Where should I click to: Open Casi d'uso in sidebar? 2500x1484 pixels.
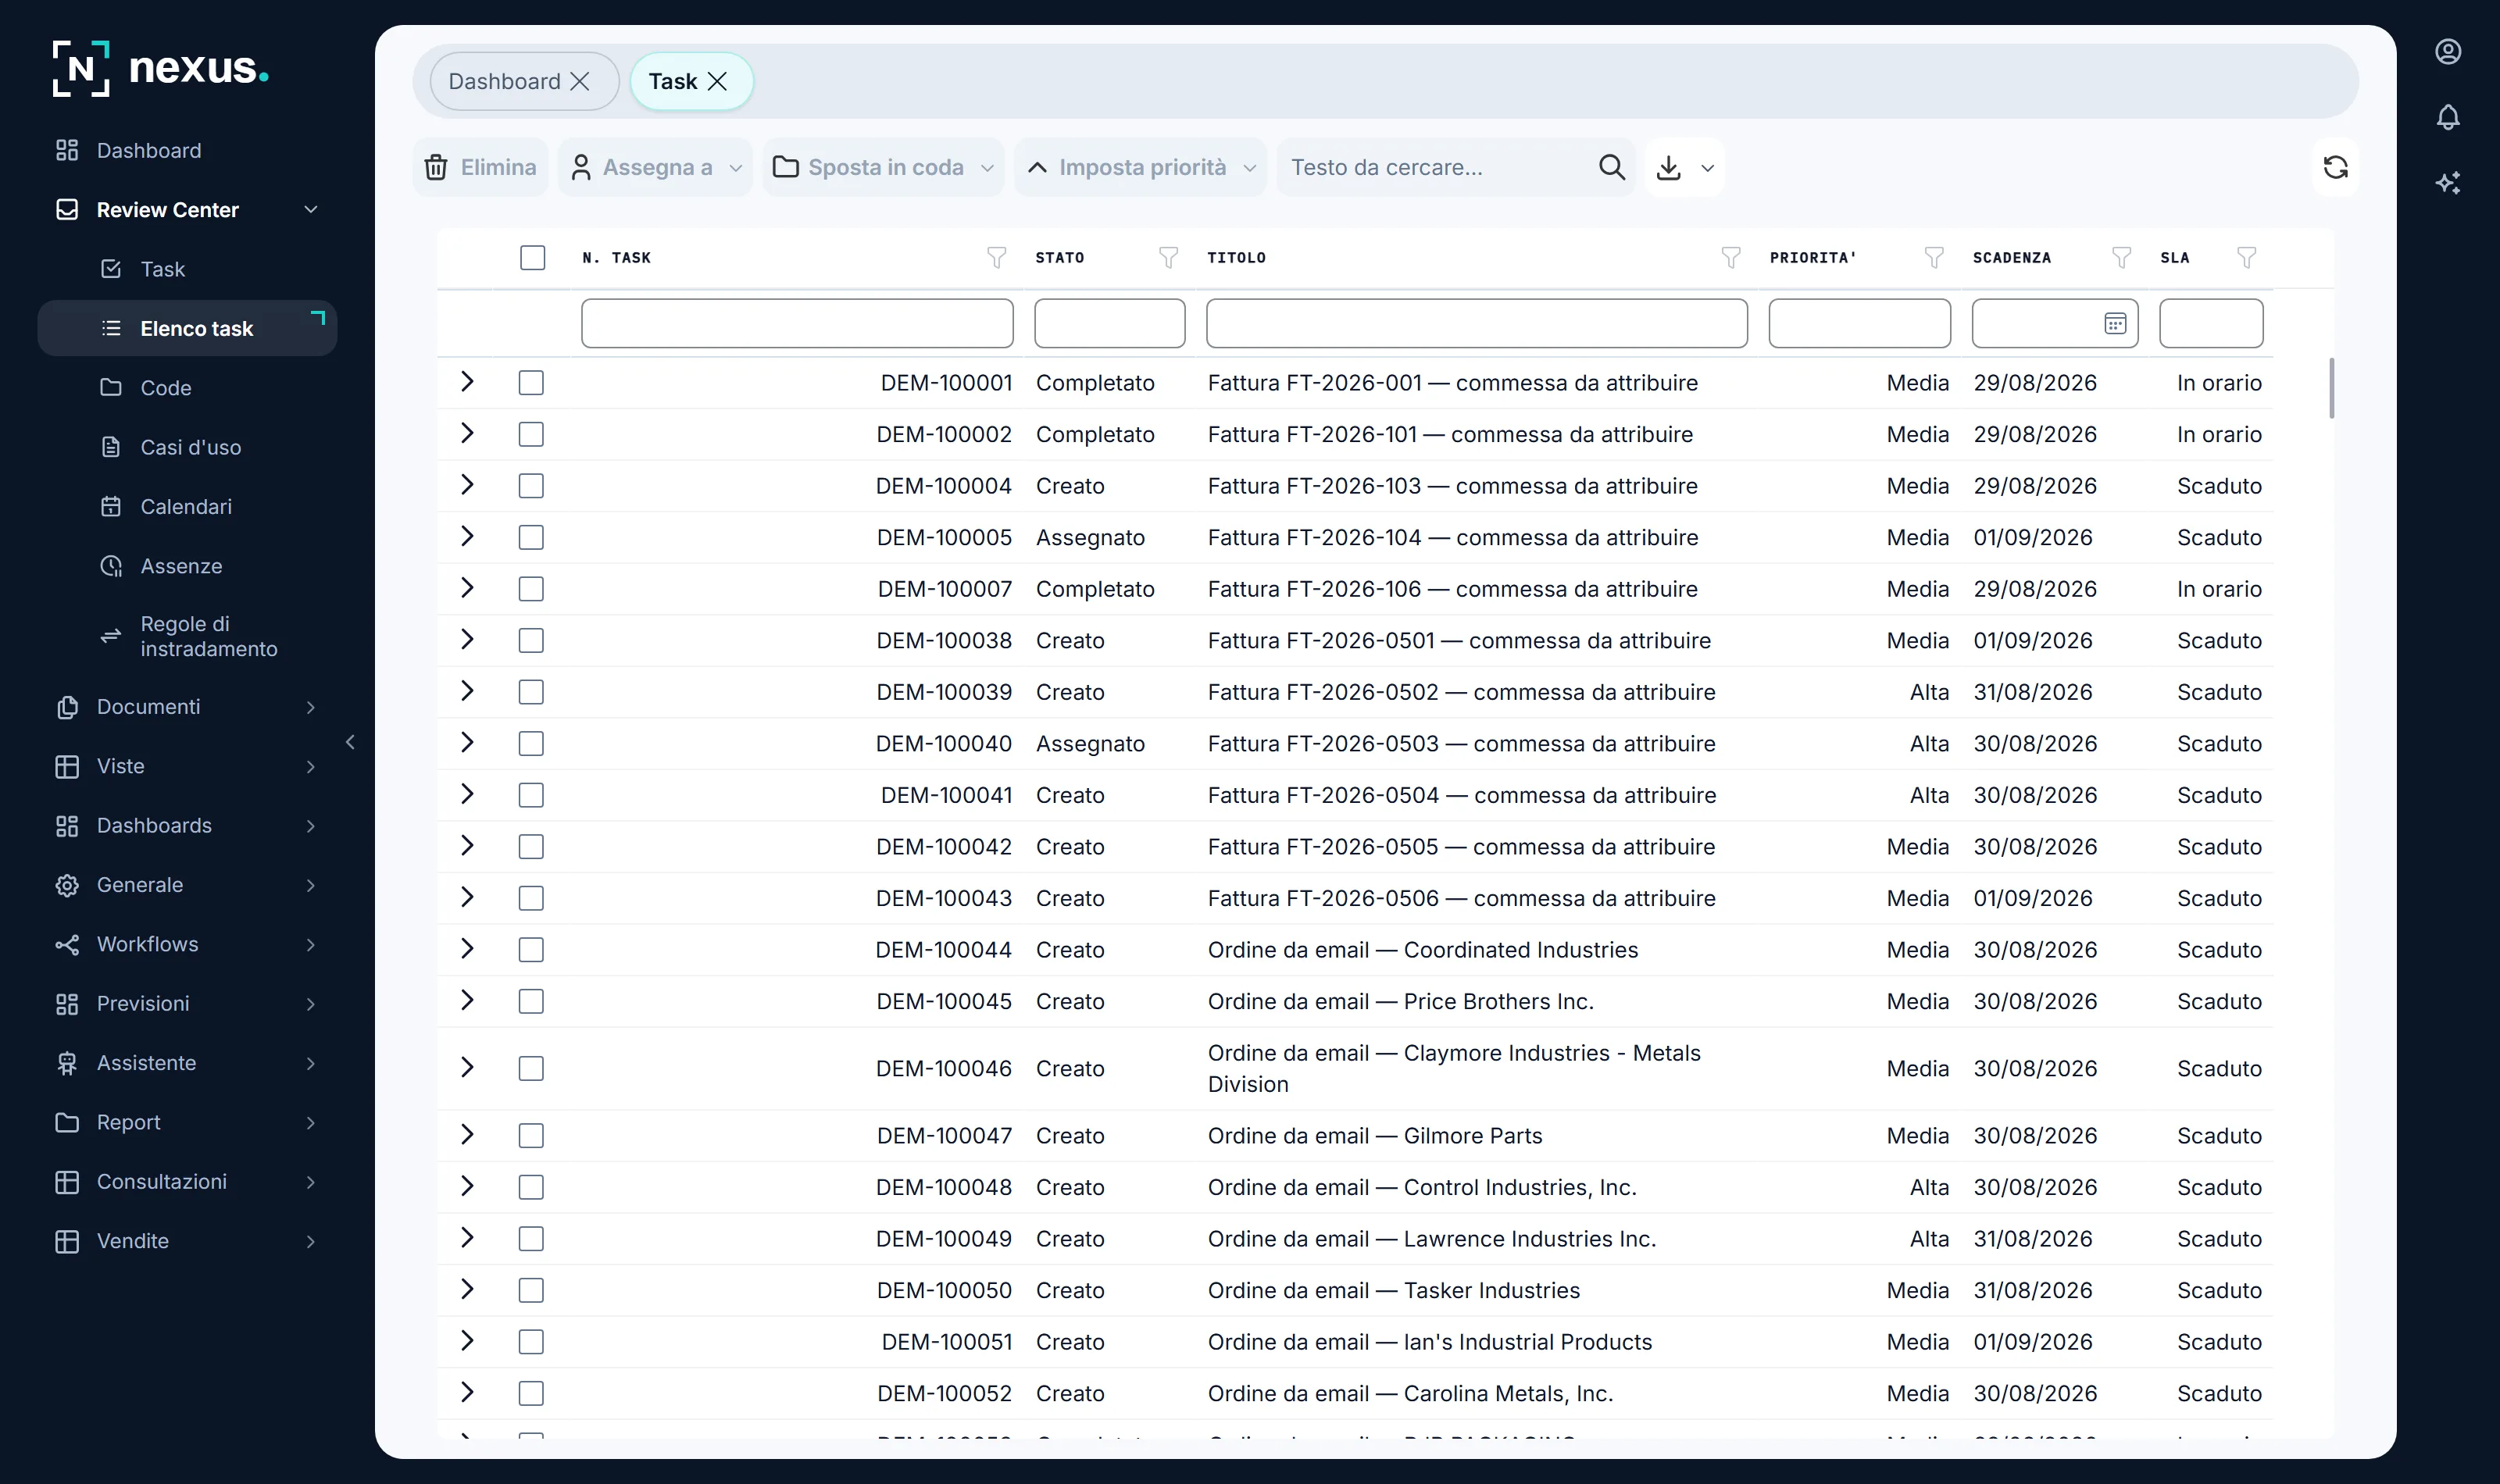pos(187,447)
